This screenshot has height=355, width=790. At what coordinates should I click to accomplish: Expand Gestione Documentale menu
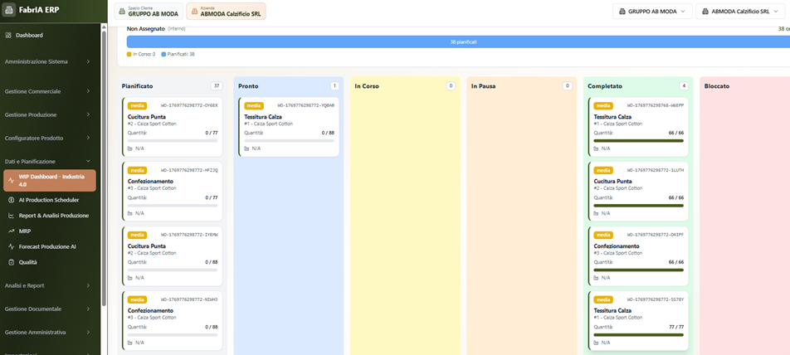tap(48, 309)
